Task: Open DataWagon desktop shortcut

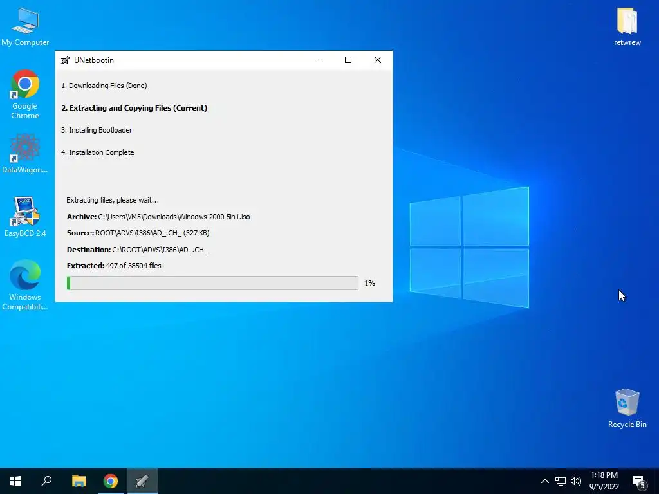Action: [25, 154]
